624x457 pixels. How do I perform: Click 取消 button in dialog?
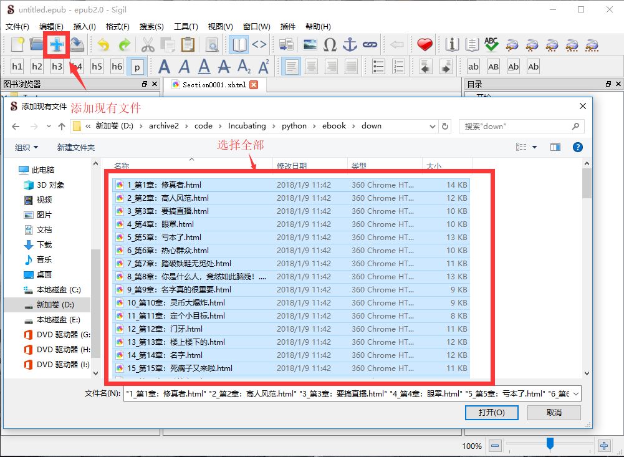(554, 412)
